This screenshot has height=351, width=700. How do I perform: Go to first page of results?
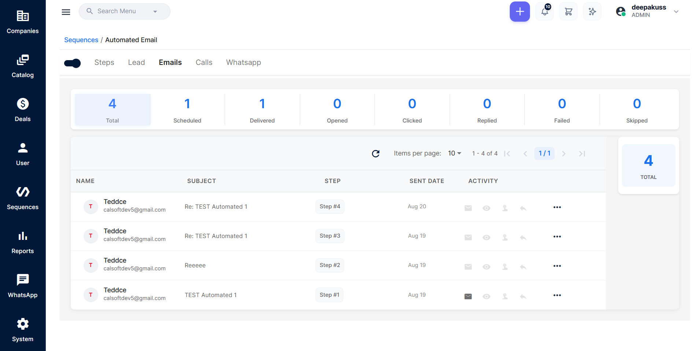coord(507,154)
